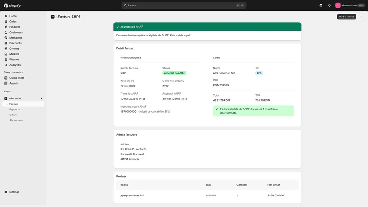
Task: Click the Cantitate column header
Action: 242,185
